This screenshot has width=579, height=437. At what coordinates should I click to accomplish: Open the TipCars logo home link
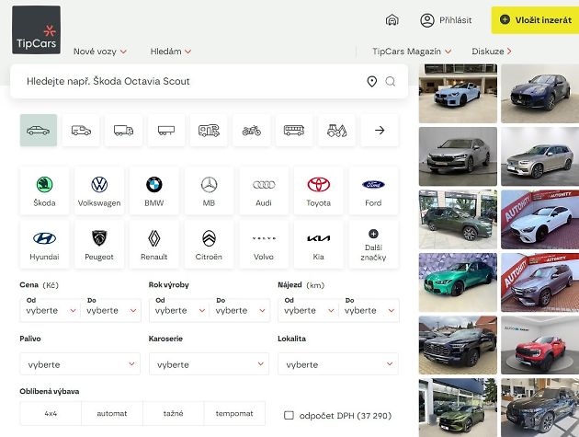36,30
